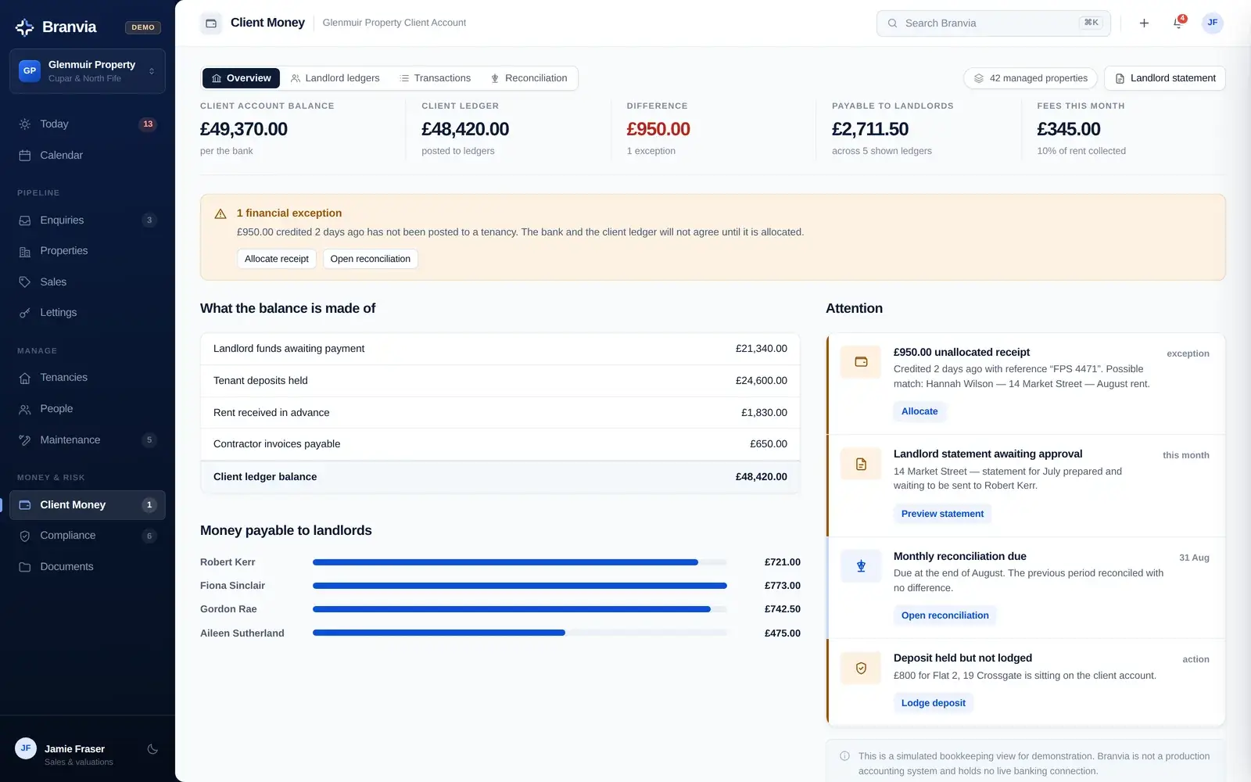Click Robert Kerr's payable progress bar
The width and height of the screenshot is (1251, 782).
click(x=520, y=562)
